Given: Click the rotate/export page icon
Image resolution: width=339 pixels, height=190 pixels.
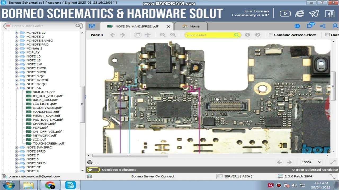Looking at the screenshot, I should (x=137, y=35).
